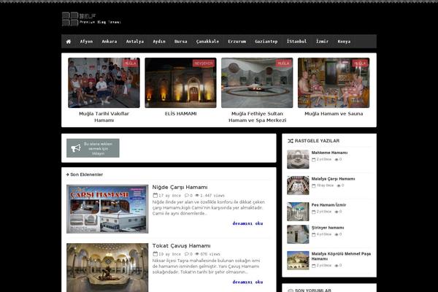Screen dimensions: 438x292
Task: Click calendar icon under Şirinyer hamamı
Action: 314,234
